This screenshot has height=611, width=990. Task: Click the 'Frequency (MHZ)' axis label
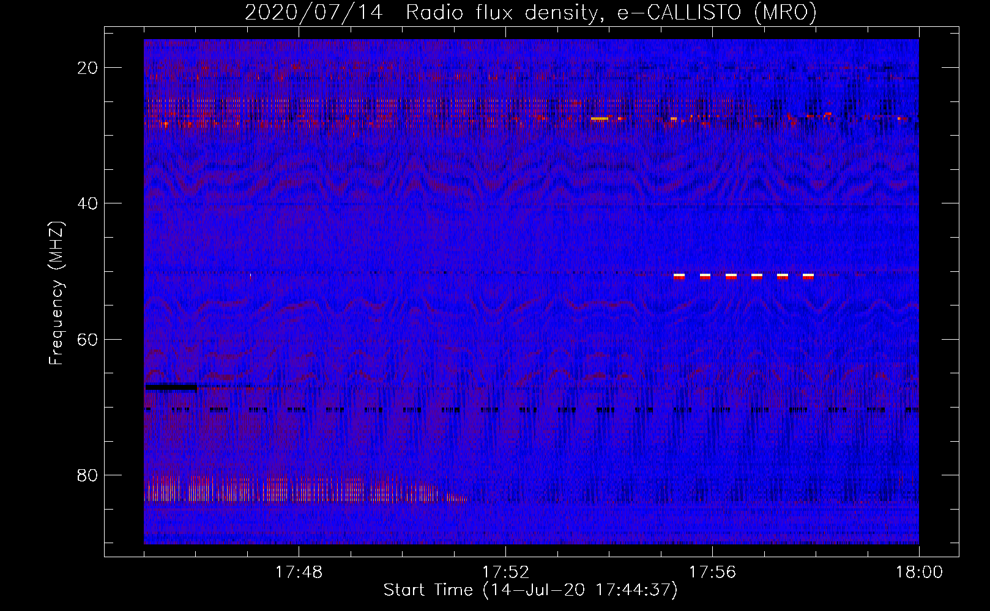[56, 293]
